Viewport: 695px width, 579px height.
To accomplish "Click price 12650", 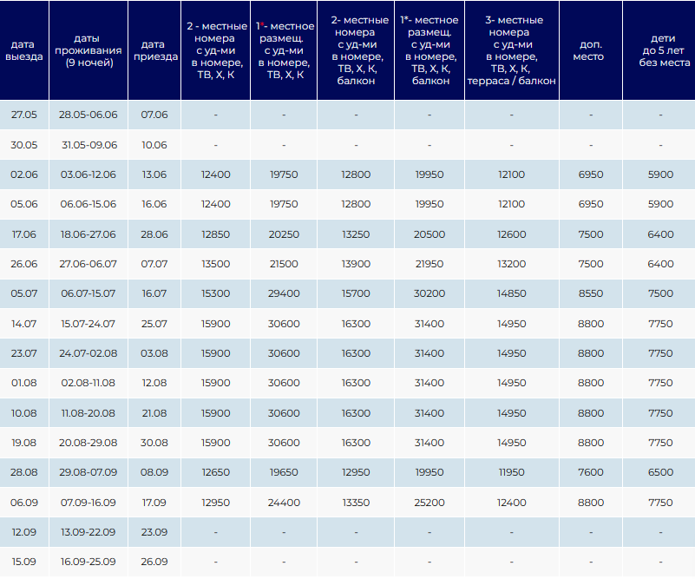I will coord(215,472).
